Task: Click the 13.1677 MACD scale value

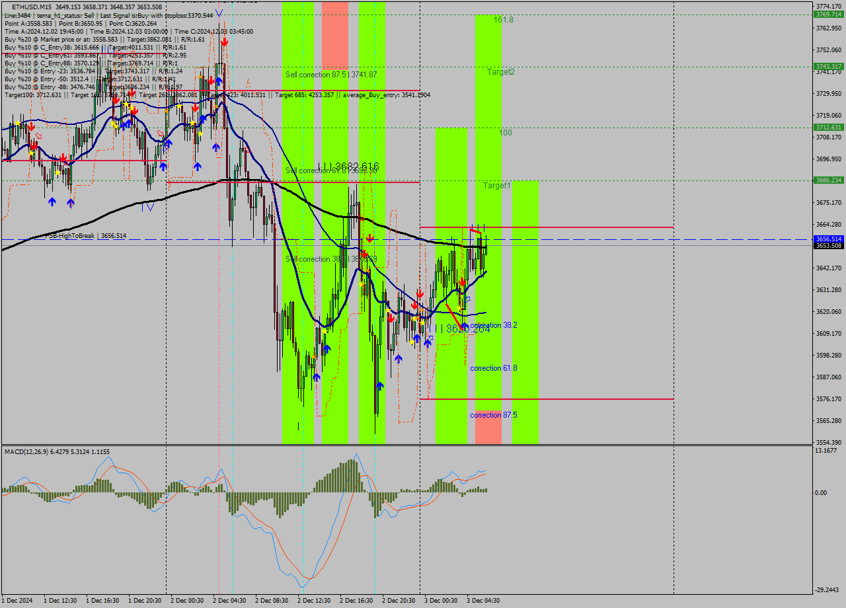Action: tap(827, 451)
